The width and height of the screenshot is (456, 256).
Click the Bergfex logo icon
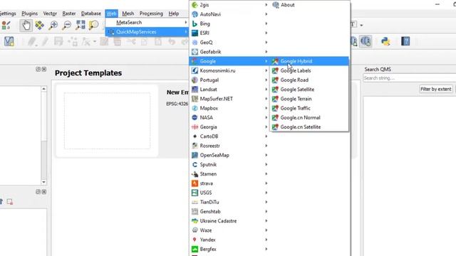pyautogui.click(x=195, y=249)
